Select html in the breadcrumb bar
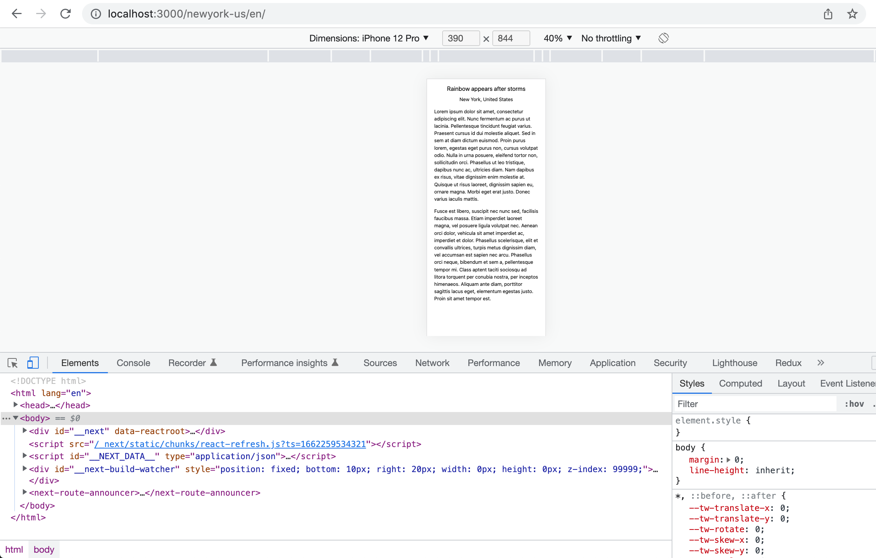The image size is (876, 558). (x=14, y=550)
